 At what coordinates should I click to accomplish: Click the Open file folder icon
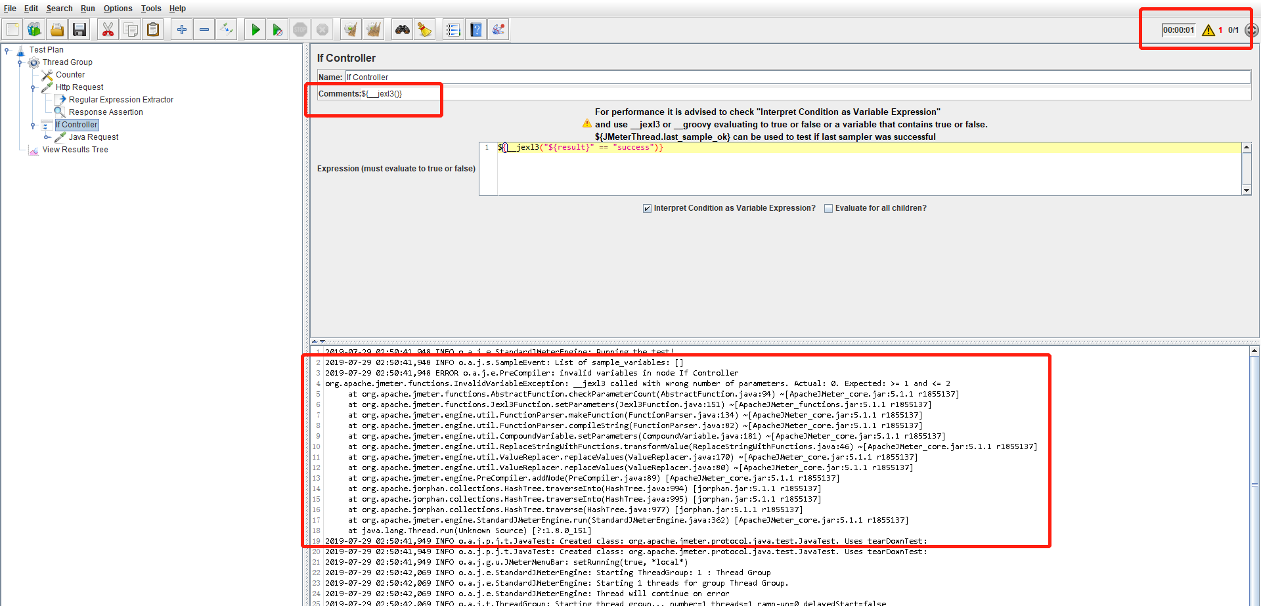coord(57,30)
